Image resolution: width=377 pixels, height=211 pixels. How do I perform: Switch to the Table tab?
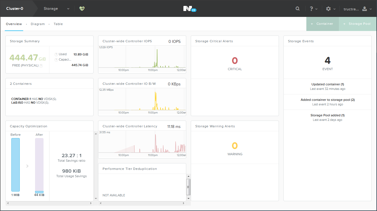[58, 24]
